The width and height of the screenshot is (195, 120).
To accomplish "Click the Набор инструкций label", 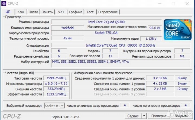I will point(35,62).
